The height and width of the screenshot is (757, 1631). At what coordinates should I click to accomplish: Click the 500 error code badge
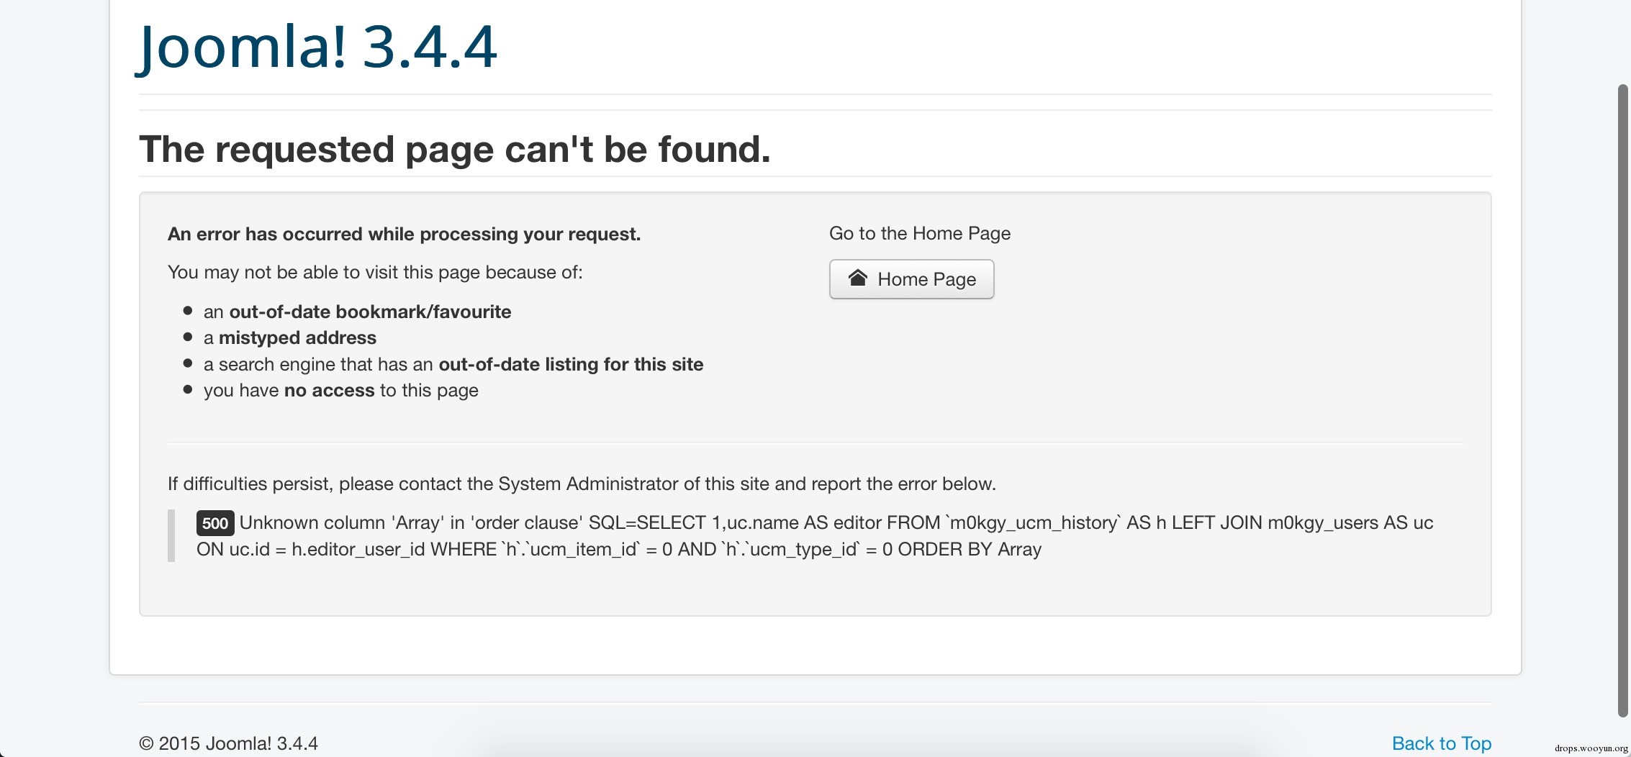214,523
